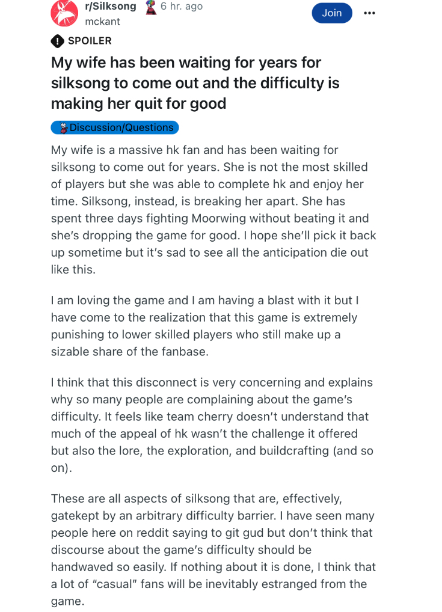Filter by Discussion/Questions flair
The image size is (442, 612).
tap(115, 127)
